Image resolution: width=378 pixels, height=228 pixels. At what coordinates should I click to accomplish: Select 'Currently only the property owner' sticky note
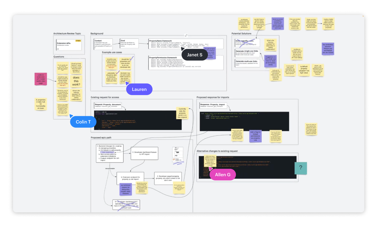click(182, 112)
